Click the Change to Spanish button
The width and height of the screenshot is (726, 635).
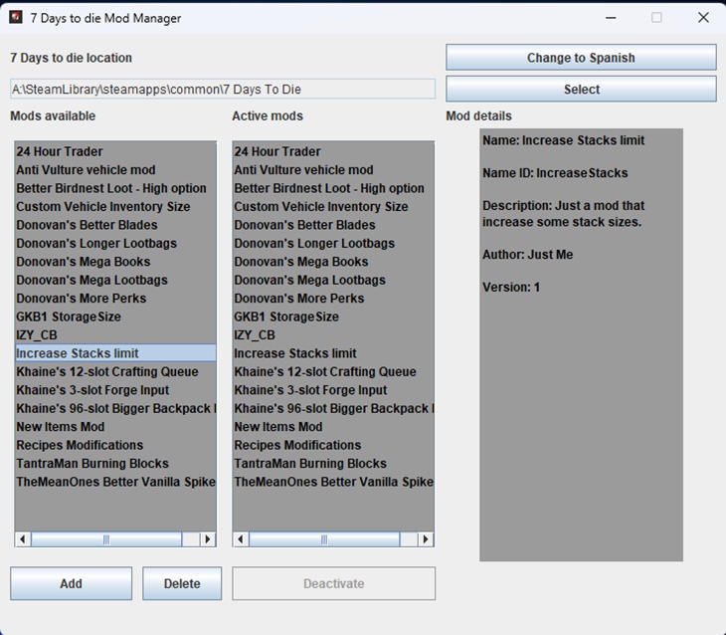point(581,58)
